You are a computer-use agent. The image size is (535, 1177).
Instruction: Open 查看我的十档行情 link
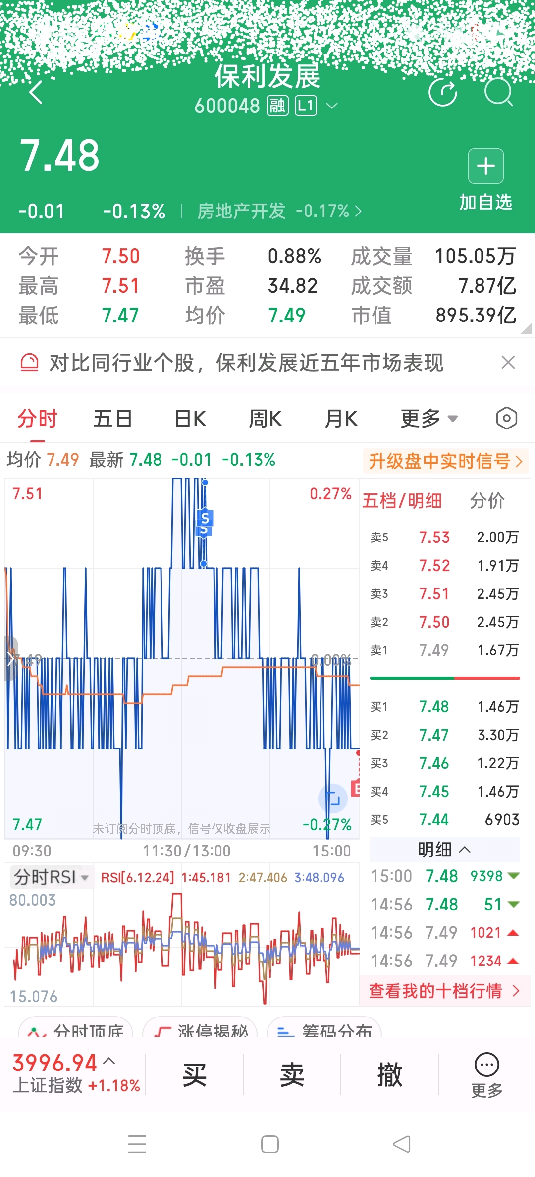click(445, 991)
